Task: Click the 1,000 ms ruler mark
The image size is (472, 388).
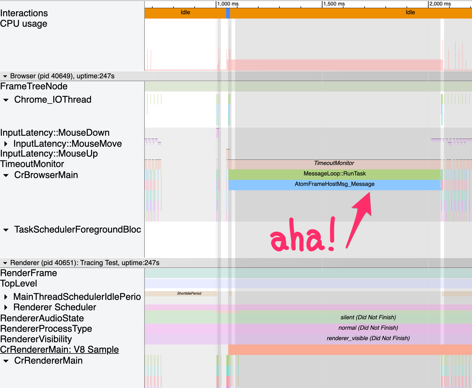Action: pos(228,4)
